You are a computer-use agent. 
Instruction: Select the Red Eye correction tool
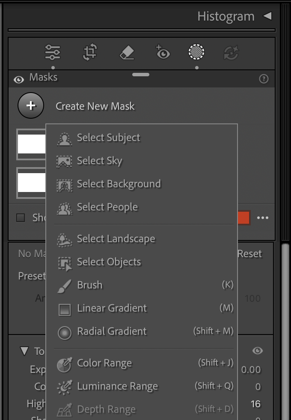pos(162,52)
